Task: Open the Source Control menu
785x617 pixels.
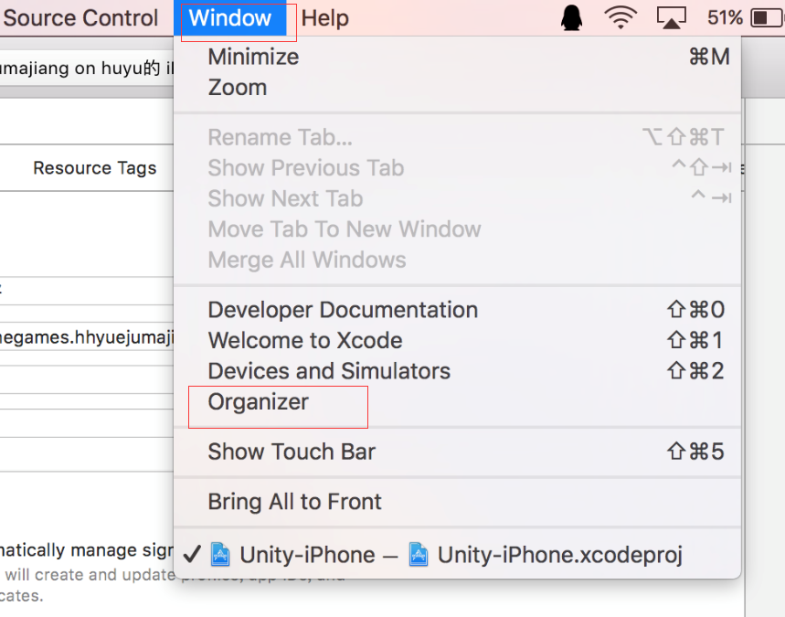Action: coord(80,18)
